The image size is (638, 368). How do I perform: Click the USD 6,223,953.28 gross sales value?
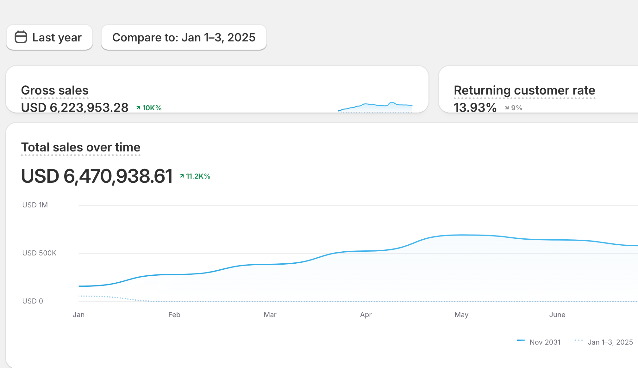[x=75, y=108]
